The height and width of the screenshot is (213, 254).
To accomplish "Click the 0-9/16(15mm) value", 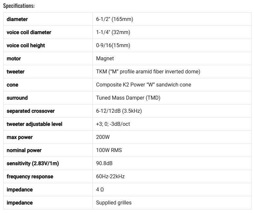I will (x=113, y=46).
